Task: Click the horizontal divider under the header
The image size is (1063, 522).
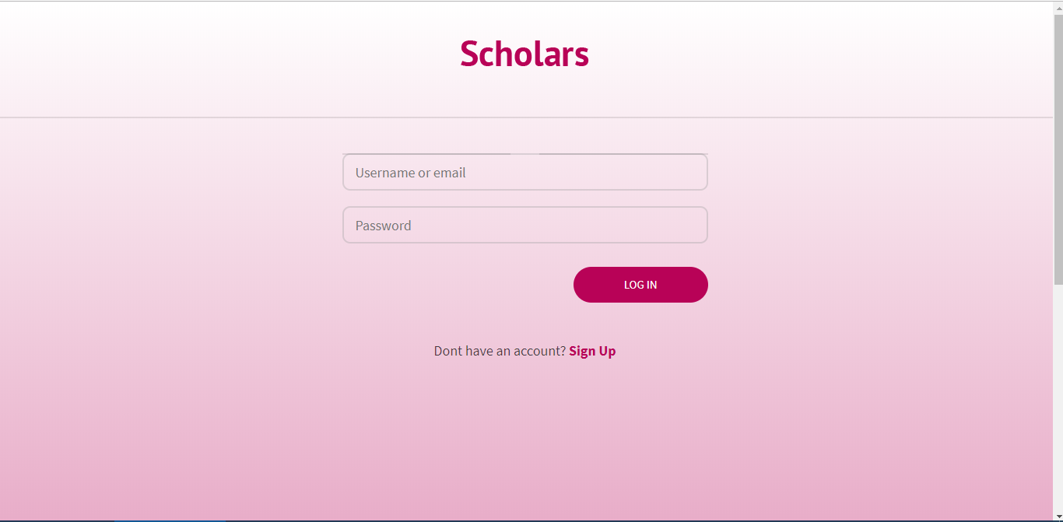Action: (526, 117)
